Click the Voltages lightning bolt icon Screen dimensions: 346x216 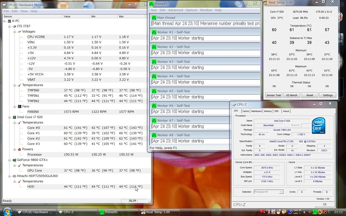tap(19, 32)
